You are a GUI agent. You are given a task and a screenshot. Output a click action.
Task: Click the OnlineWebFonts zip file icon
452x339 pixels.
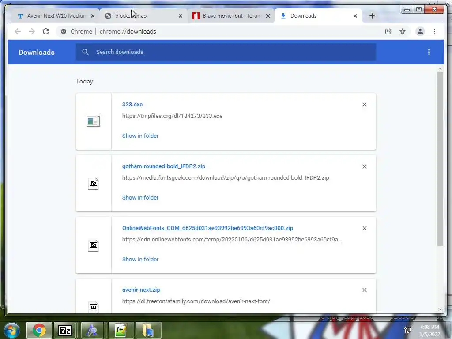click(93, 245)
